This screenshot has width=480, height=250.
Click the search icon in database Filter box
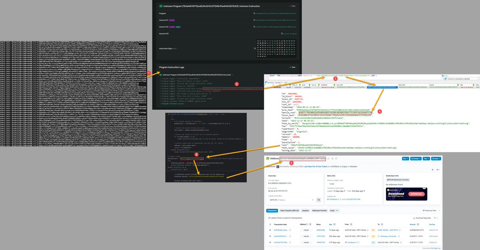click(x=443, y=76)
